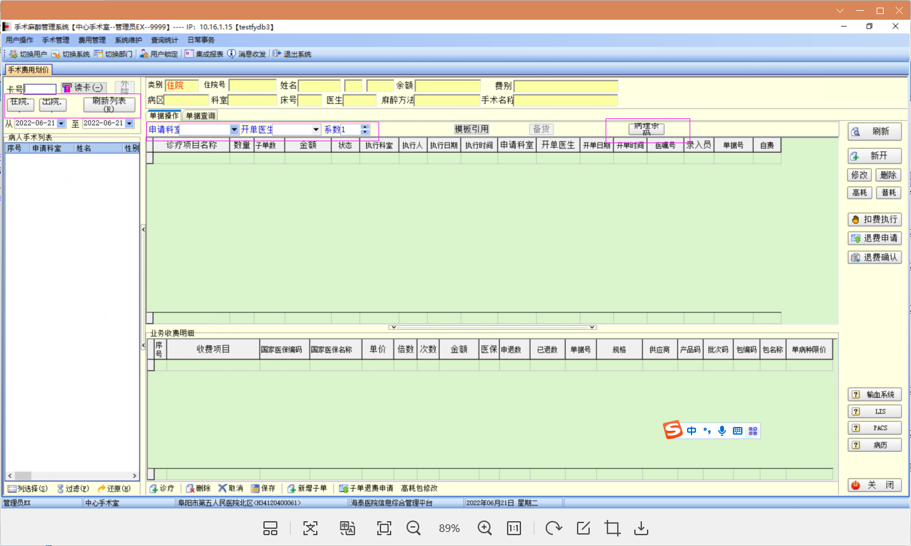This screenshot has width=911, height=546.
Task: Expand the 开单医生 dropdown
Action: [x=316, y=129]
